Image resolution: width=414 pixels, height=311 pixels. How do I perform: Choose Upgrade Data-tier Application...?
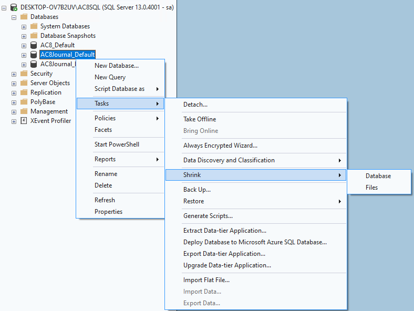tap(255, 265)
